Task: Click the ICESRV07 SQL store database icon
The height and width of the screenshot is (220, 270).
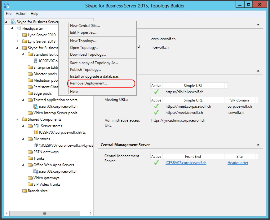Action: point(36,132)
